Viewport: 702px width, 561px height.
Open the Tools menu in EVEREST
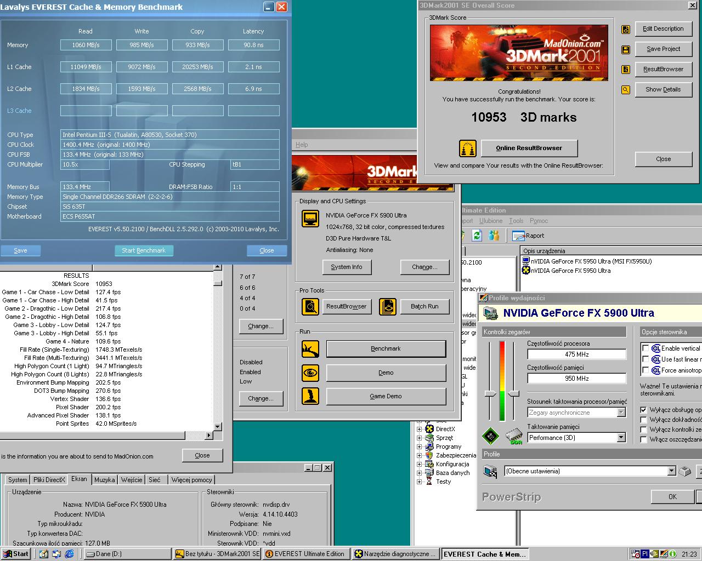[516, 221]
